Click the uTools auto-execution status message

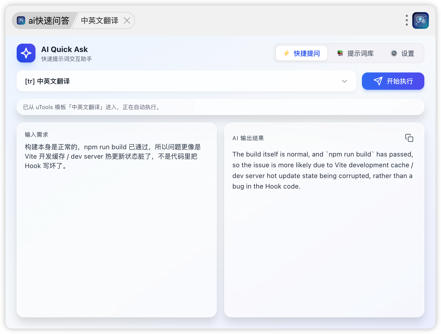[x=91, y=107]
